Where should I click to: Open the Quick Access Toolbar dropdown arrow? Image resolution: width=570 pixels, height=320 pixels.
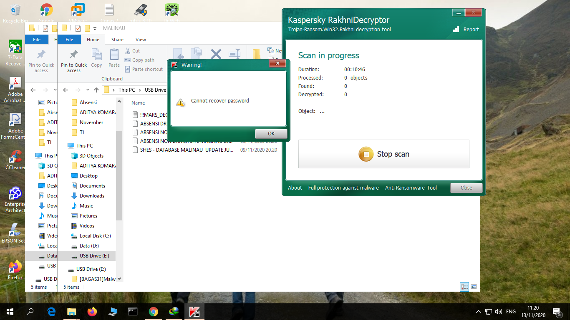click(95, 28)
